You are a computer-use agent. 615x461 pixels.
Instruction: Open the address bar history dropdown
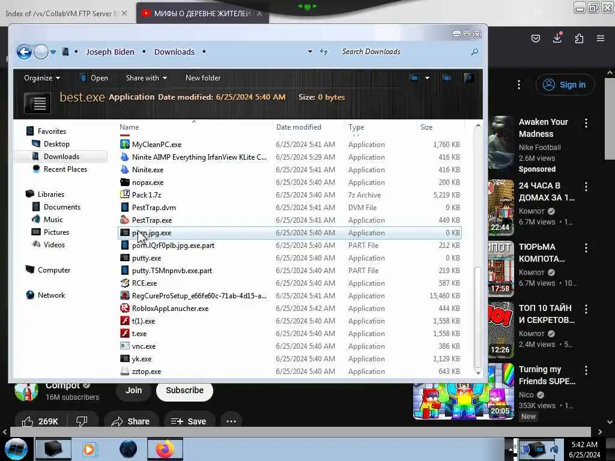[310, 52]
